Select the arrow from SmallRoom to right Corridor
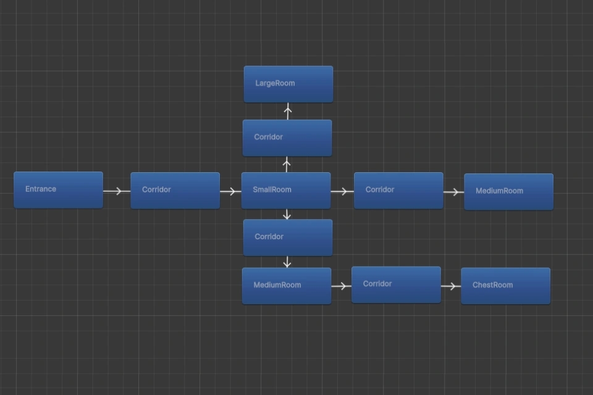 tap(342, 191)
